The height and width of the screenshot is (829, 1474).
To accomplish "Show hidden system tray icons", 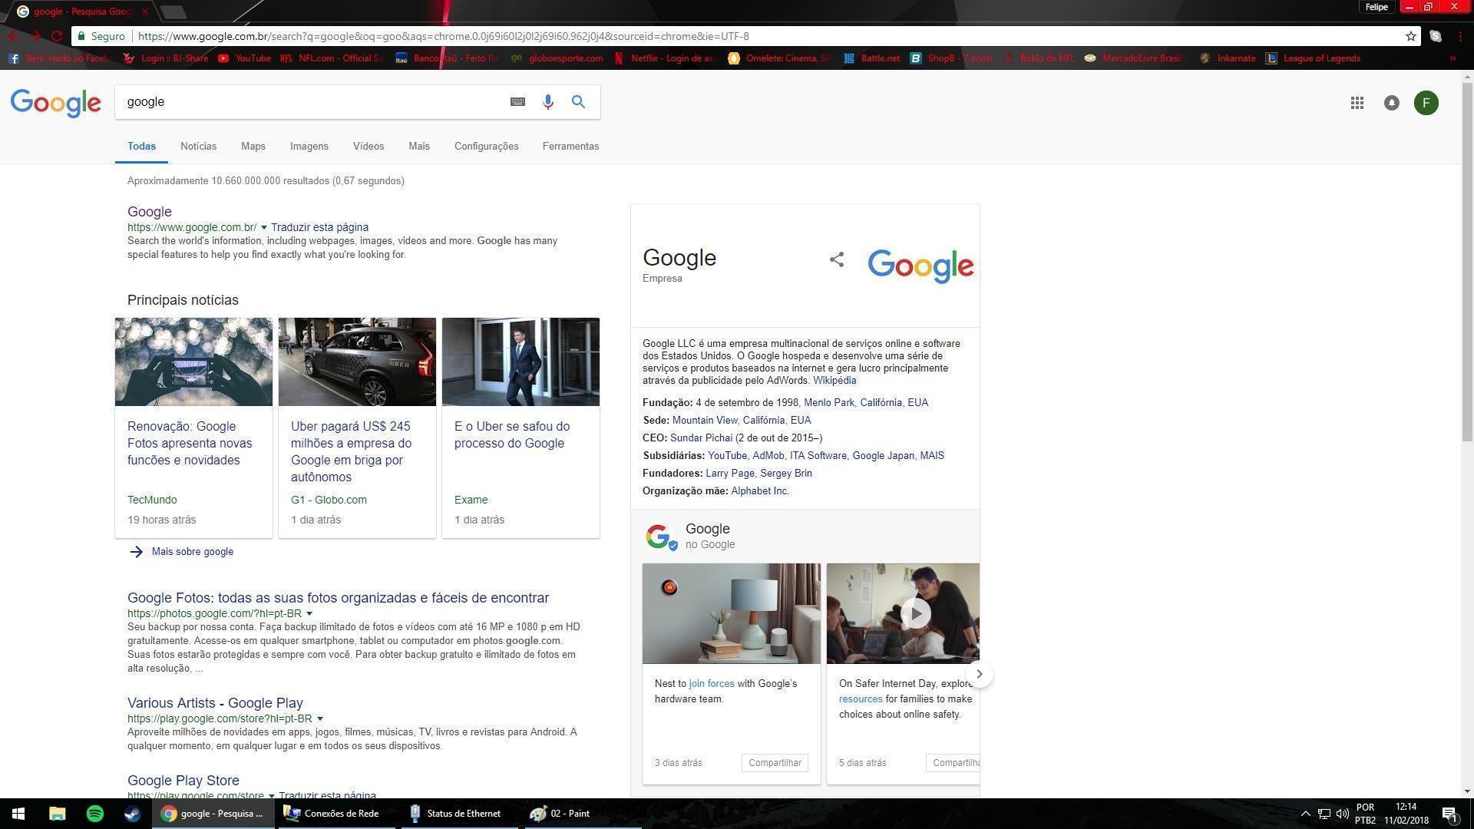I will pos(1305,814).
